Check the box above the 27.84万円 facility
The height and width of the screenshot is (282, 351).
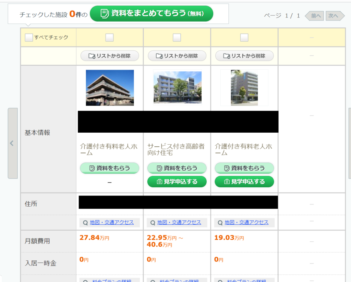[x=109, y=38]
